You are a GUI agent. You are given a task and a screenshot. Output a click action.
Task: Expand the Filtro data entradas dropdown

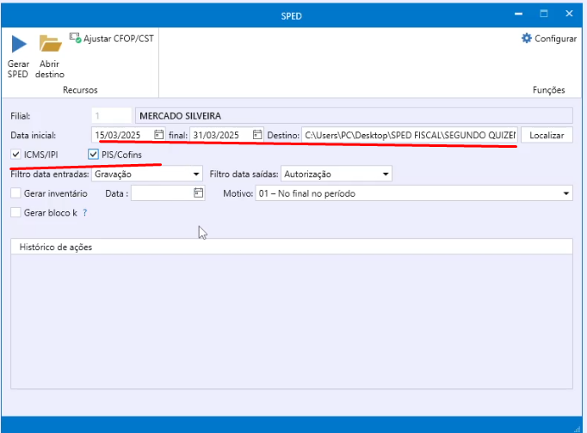(x=196, y=174)
